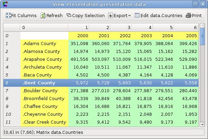The width and height of the screenshot is (208, 139).
Task: Click the Copy Selection label
Action: pos(88,15)
